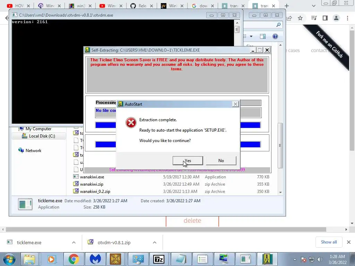This screenshot has height=266, width=355.
Task: Open Malwarebytes from the taskbar
Action: pyautogui.click(x=95, y=259)
